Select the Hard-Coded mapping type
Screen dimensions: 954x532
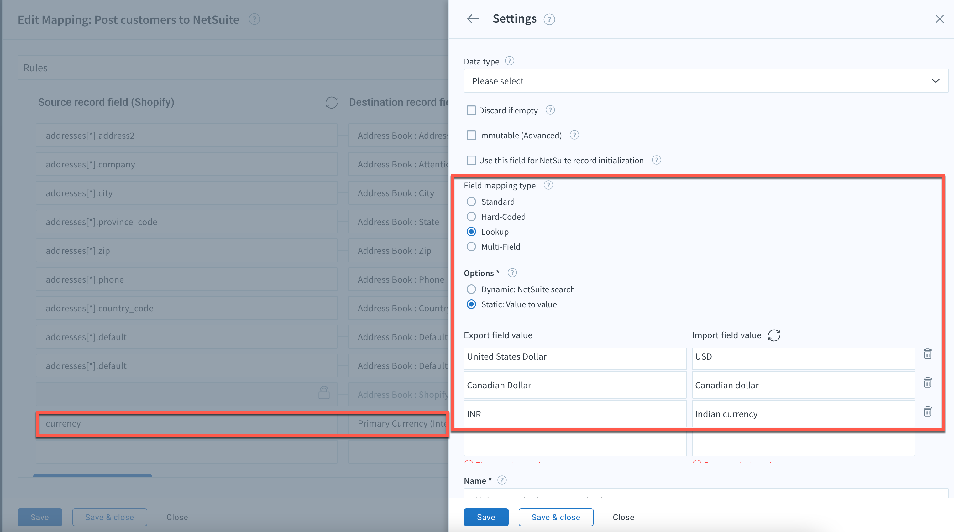pos(471,217)
